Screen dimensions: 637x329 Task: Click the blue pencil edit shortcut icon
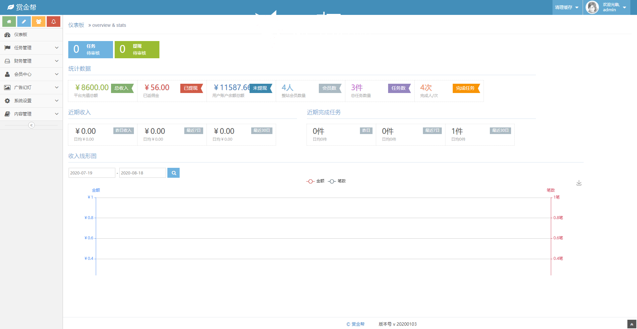[24, 22]
